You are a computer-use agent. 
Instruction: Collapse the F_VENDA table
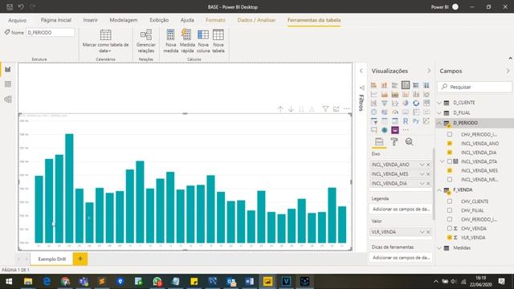[x=439, y=190]
